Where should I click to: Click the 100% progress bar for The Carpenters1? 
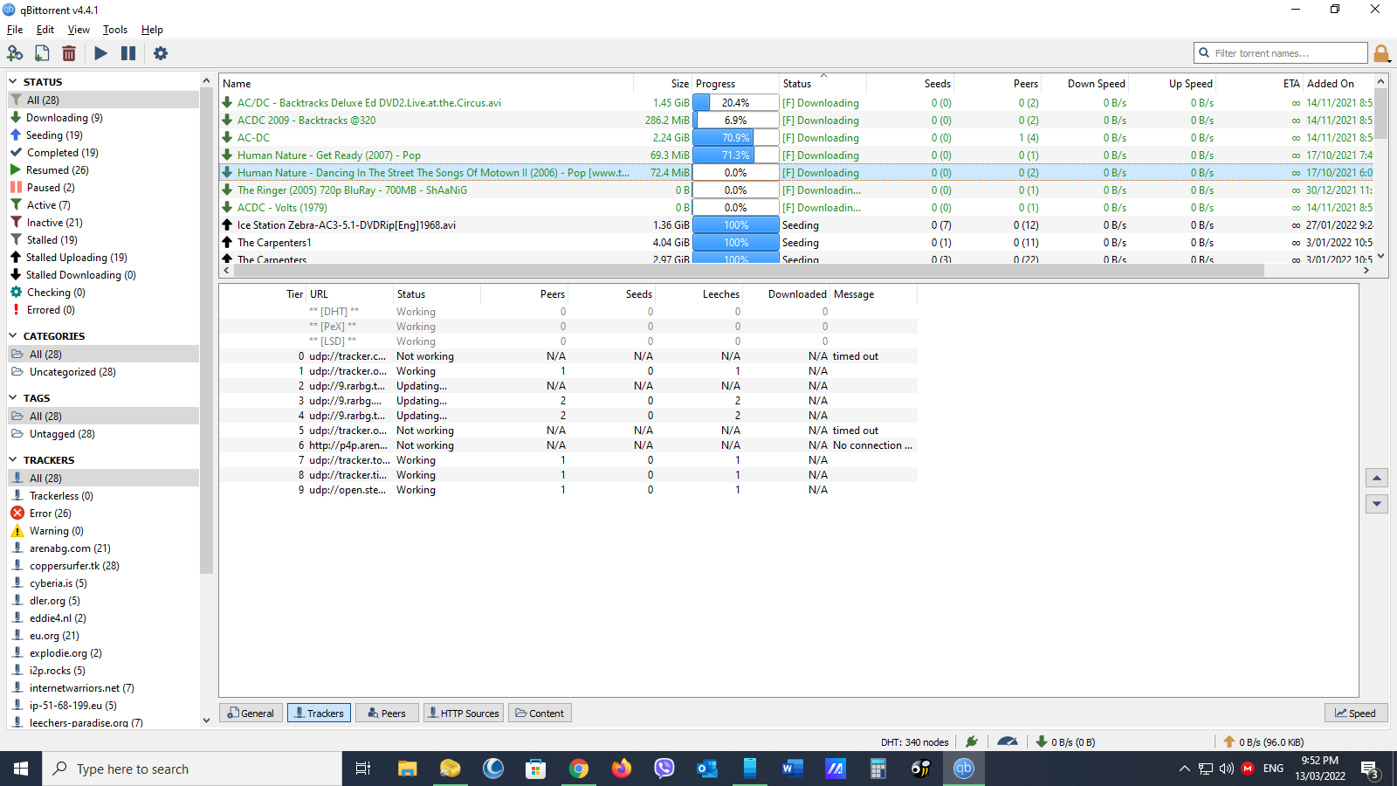click(735, 243)
